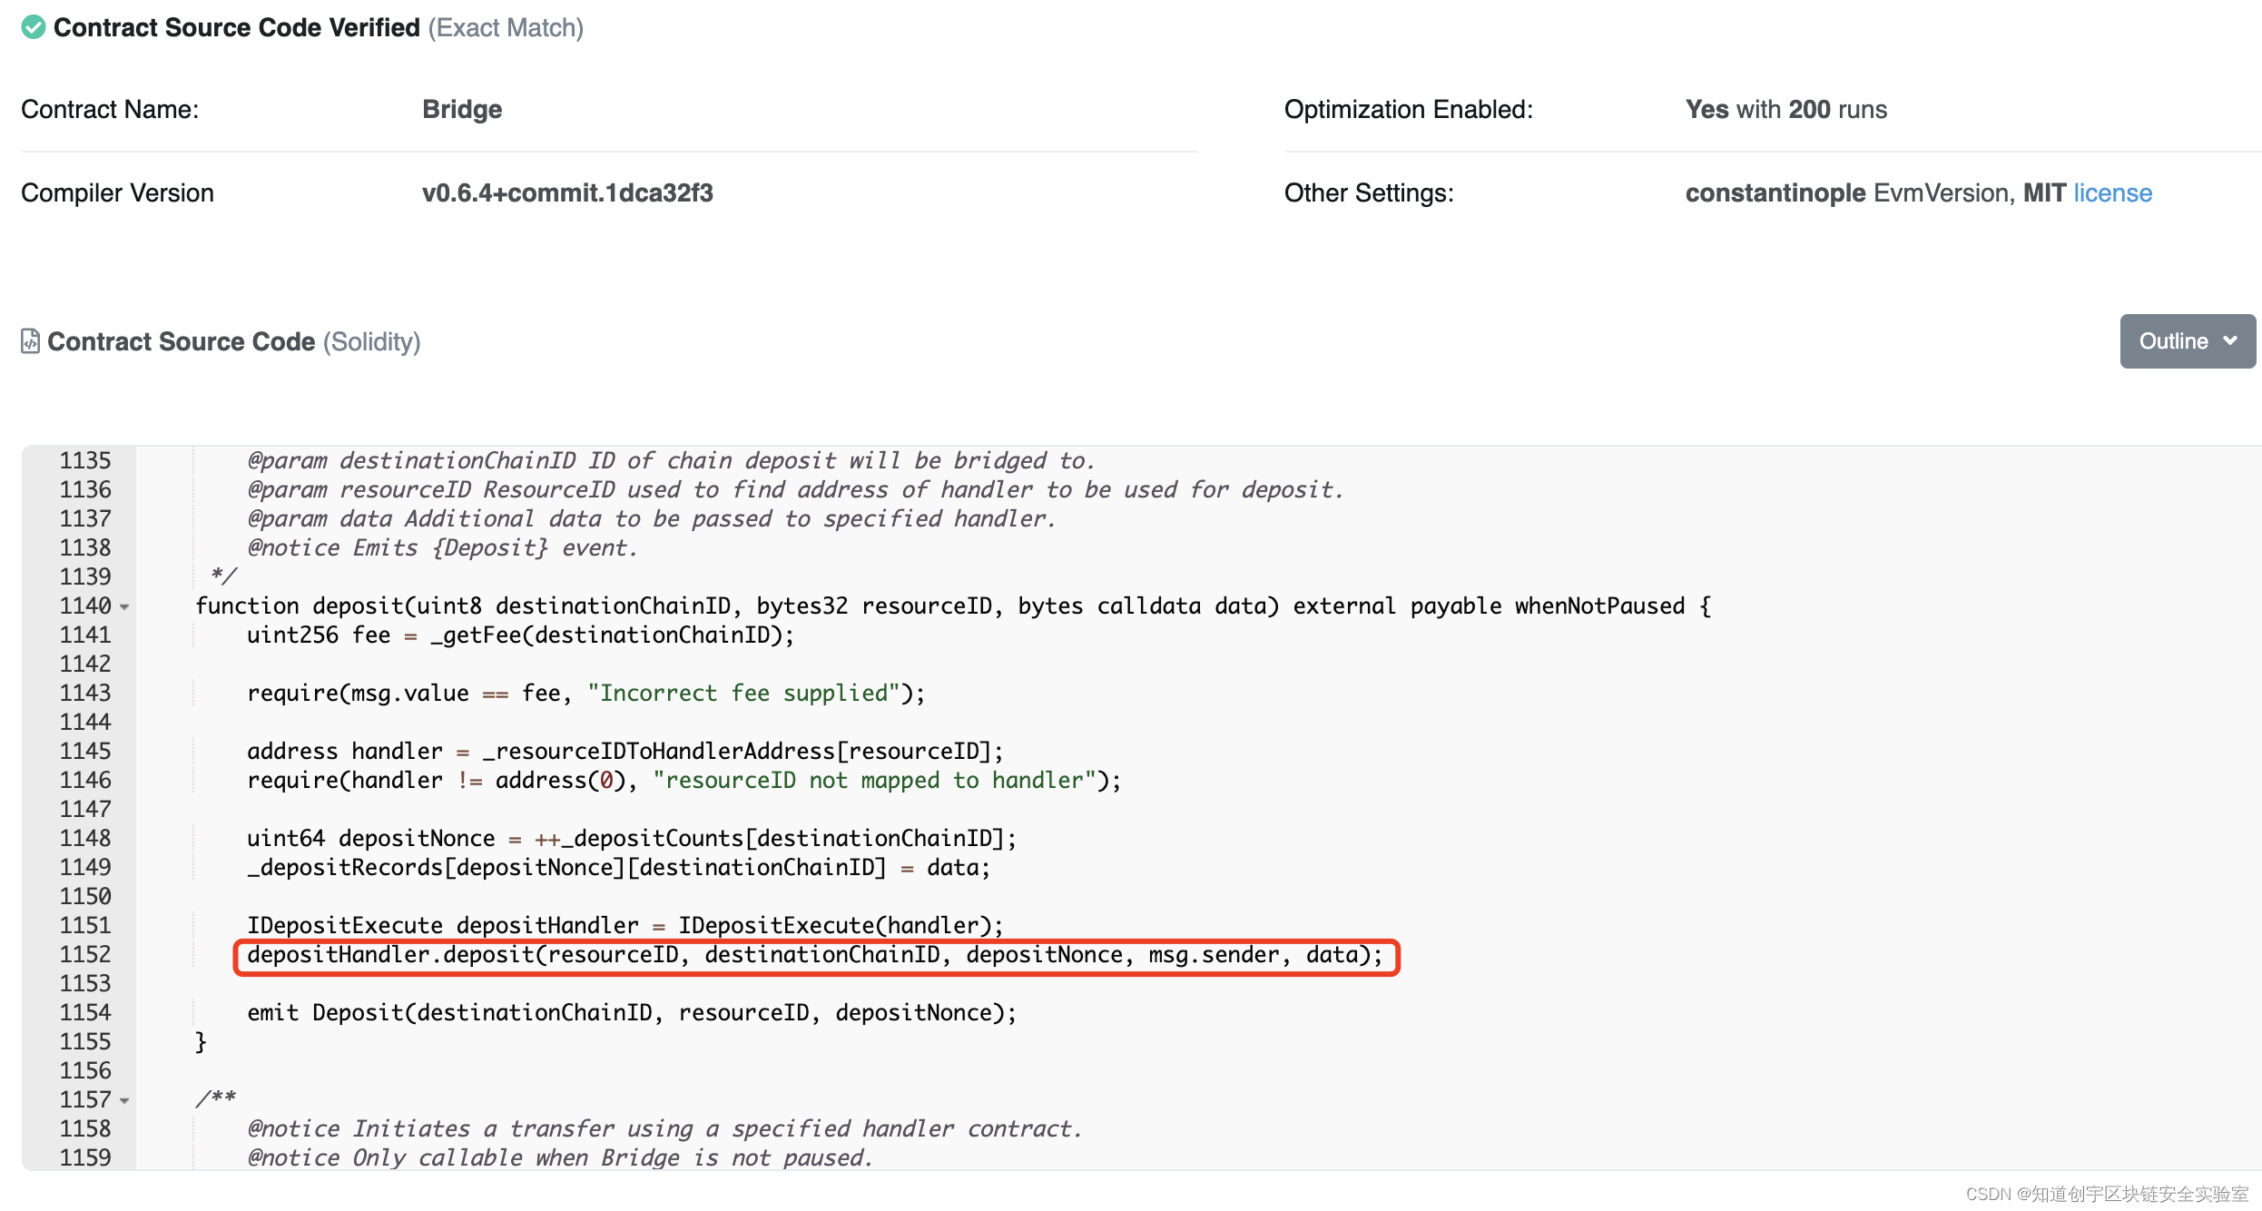Open the MIT license link
Viewport: 2262px width, 1211px height.
(2112, 192)
